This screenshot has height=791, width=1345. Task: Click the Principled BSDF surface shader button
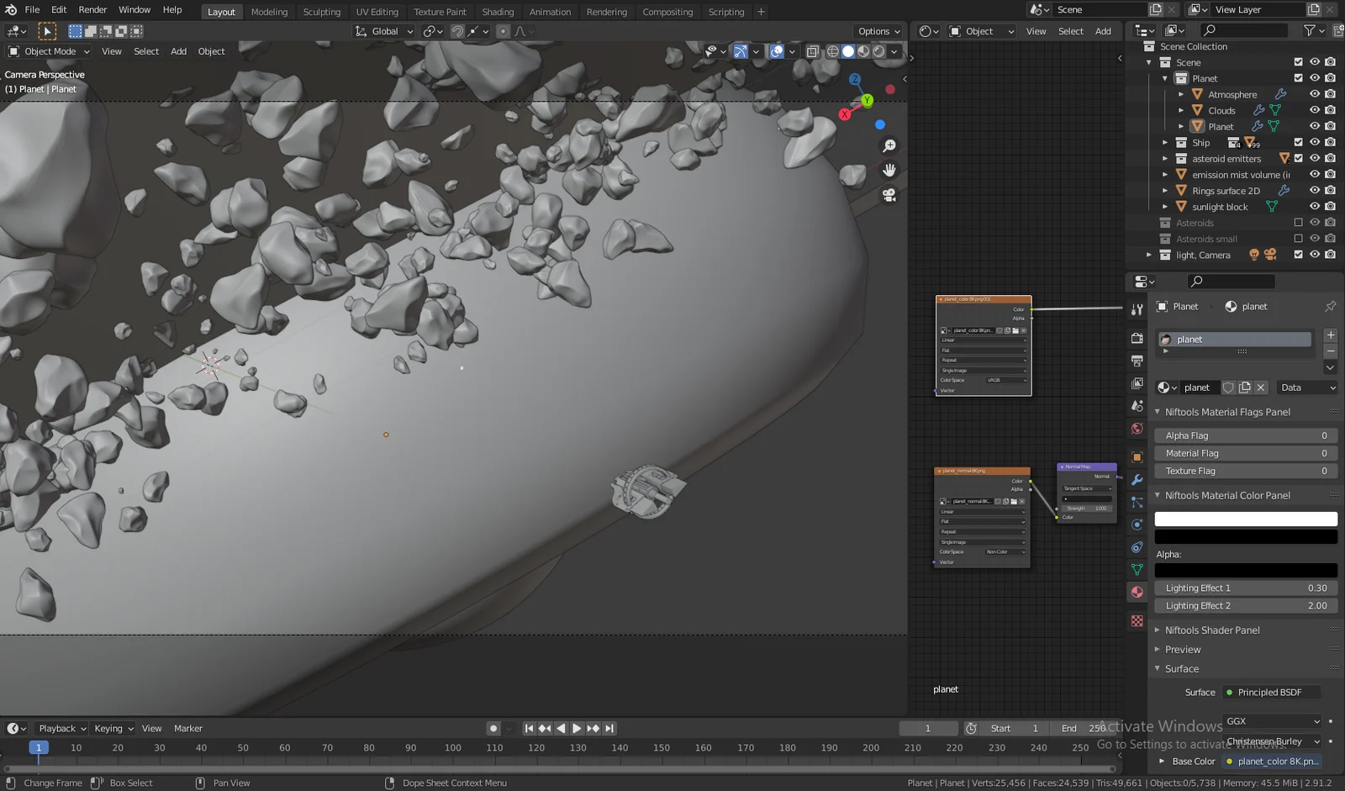tap(1272, 692)
